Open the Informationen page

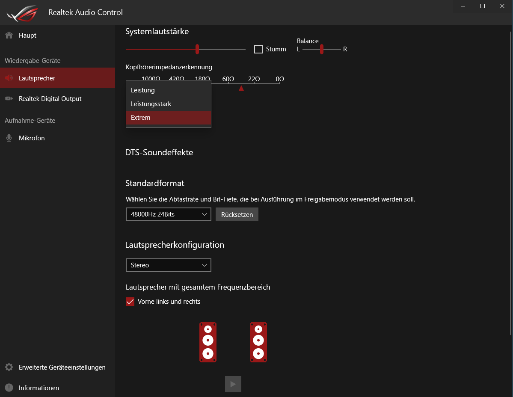pyautogui.click(x=58, y=388)
